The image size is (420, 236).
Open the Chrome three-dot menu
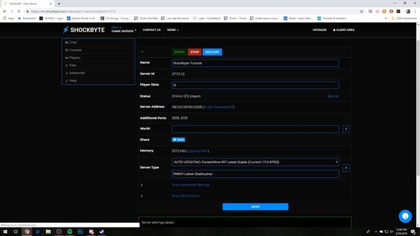[x=415, y=11]
